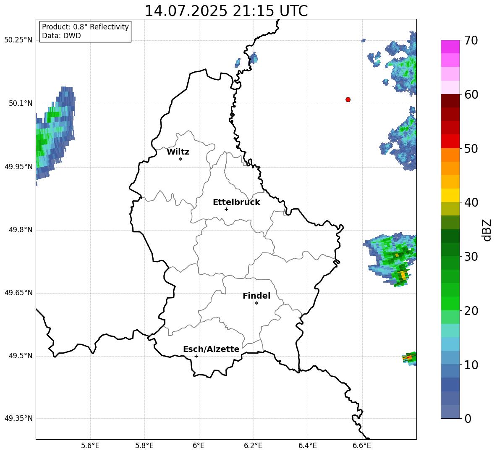The height and width of the screenshot is (454, 497).
Task: Click the 6.2°E longitude label
Action: 253,446
